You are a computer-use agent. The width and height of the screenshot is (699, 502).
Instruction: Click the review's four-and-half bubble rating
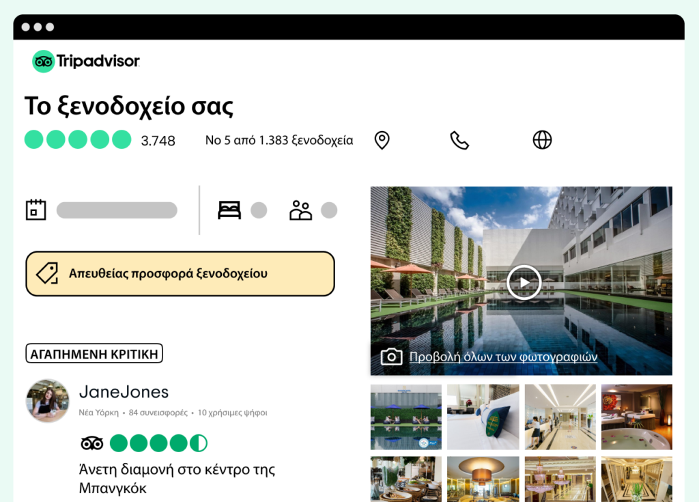coord(158,443)
